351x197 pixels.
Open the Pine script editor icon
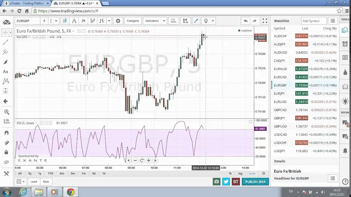173,21
